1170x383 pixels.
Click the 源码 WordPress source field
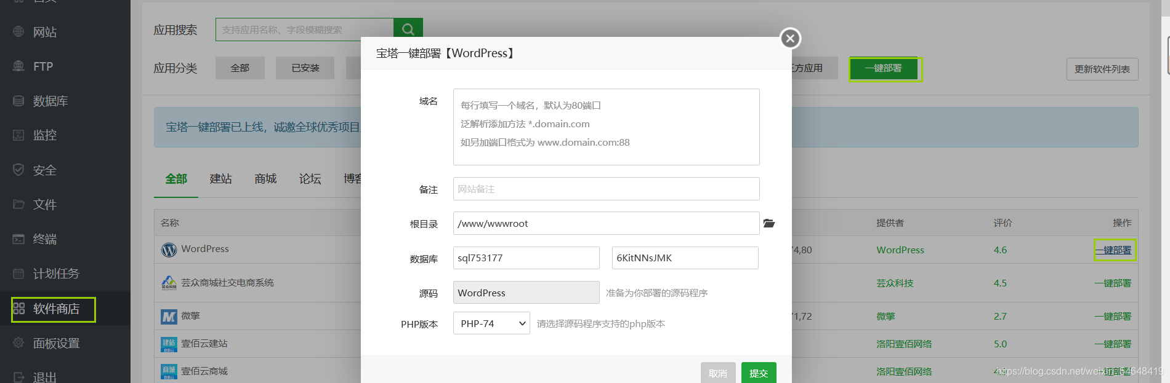[x=526, y=293]
